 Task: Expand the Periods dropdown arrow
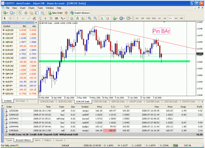124,18
